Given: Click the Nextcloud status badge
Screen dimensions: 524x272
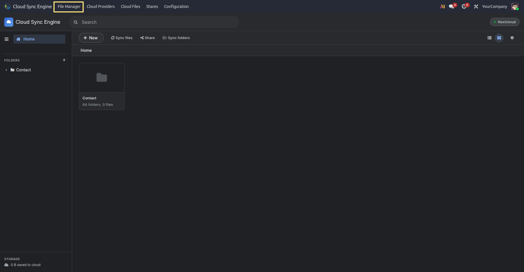Looking at the screenshot, I should [x=504, y=22].
